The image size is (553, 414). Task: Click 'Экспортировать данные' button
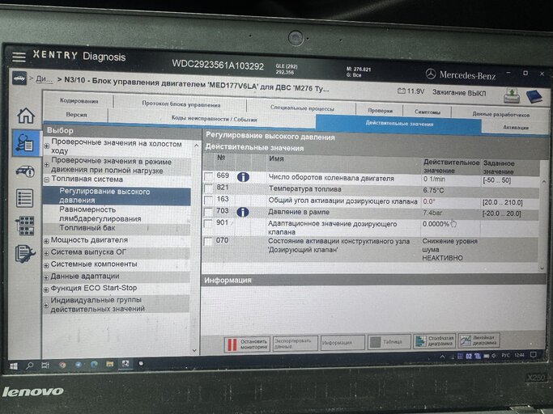coord(295,343)
